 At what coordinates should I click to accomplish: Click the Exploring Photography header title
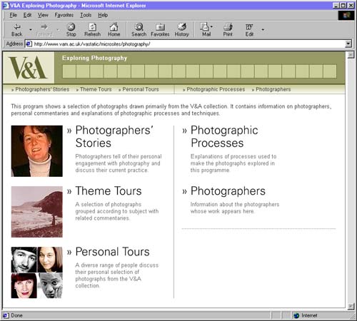(94, 58)
